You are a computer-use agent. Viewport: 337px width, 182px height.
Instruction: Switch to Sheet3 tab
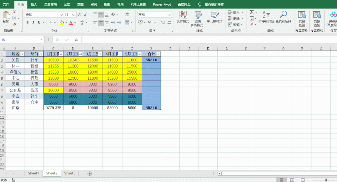(70, 173)
